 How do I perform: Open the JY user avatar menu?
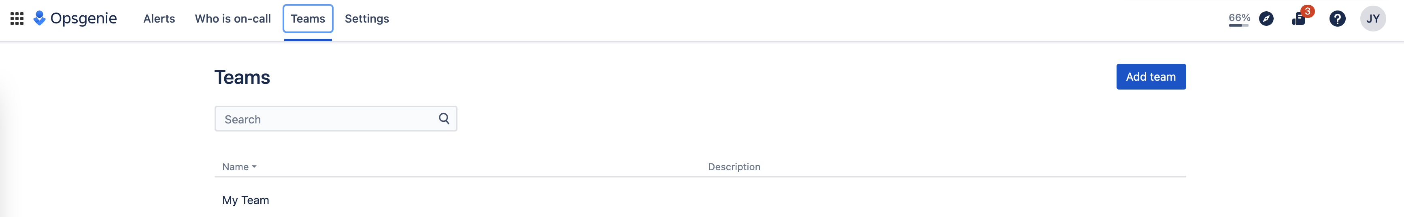point(1373,19)
